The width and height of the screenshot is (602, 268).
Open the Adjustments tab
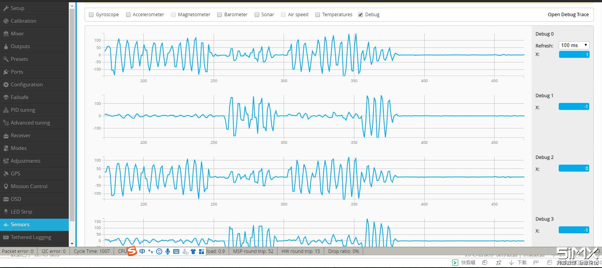pos(34,161)
